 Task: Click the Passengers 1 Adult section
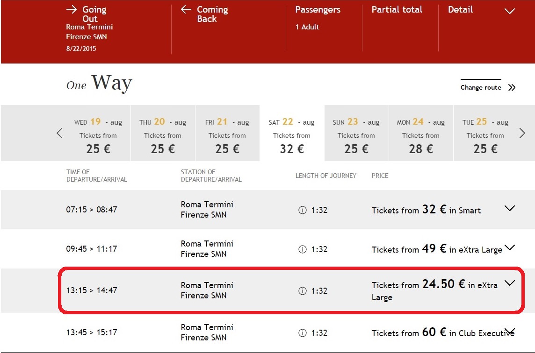(x=318, y=18)
